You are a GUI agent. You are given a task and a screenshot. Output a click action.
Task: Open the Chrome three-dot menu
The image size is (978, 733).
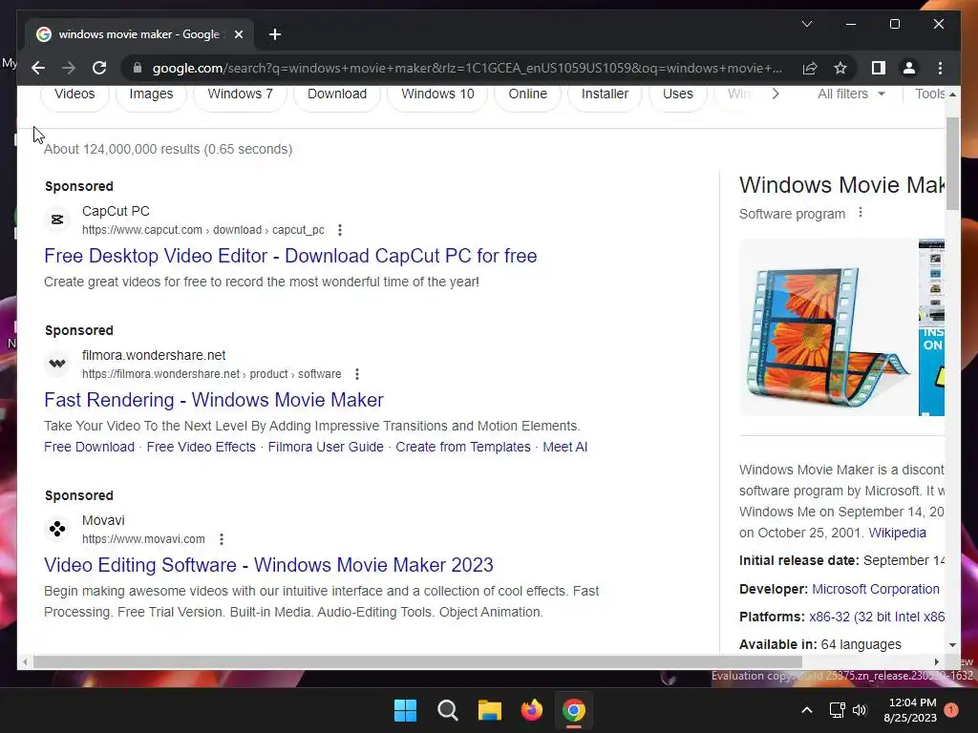[940, 68]
